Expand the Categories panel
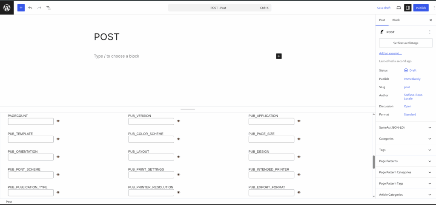436x205 pixels. (406, 138)
